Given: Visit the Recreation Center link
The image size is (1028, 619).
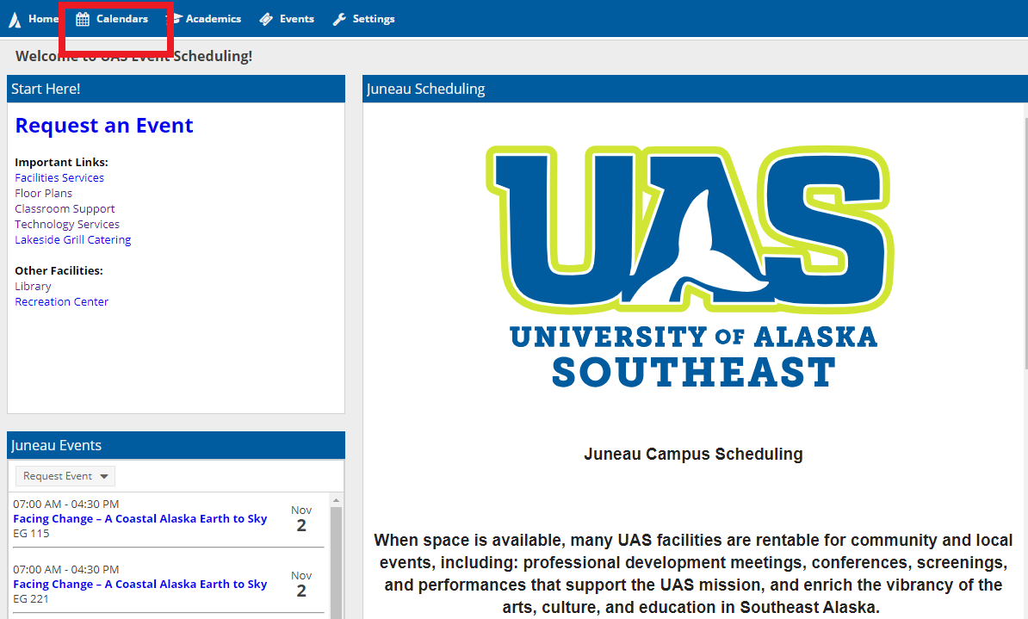Looking at the screenshot, I should (x=61, y=301).
